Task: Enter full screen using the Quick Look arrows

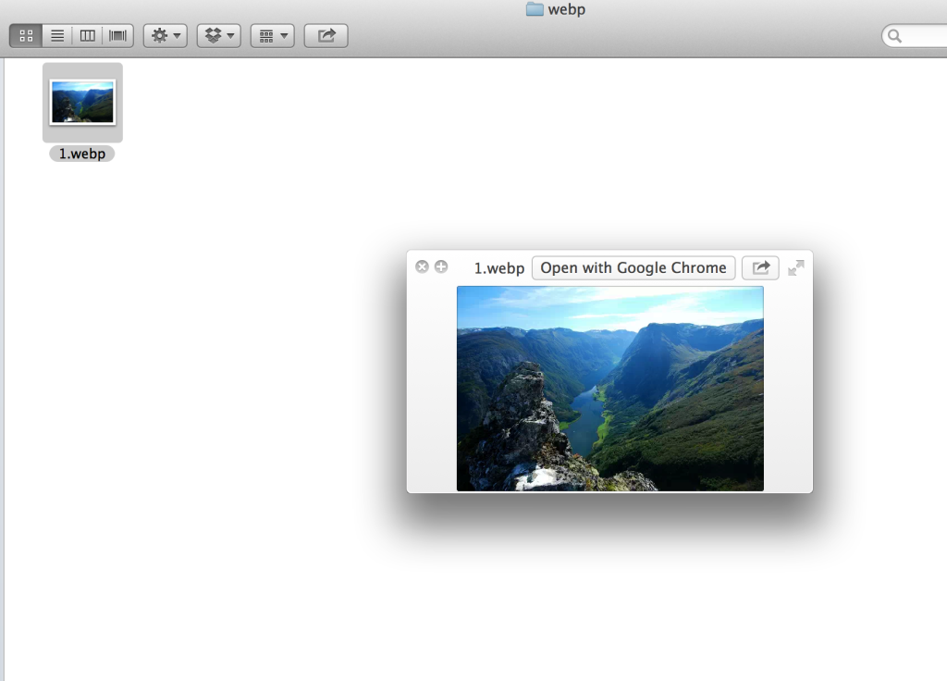Action: click(x=796, y=267)
